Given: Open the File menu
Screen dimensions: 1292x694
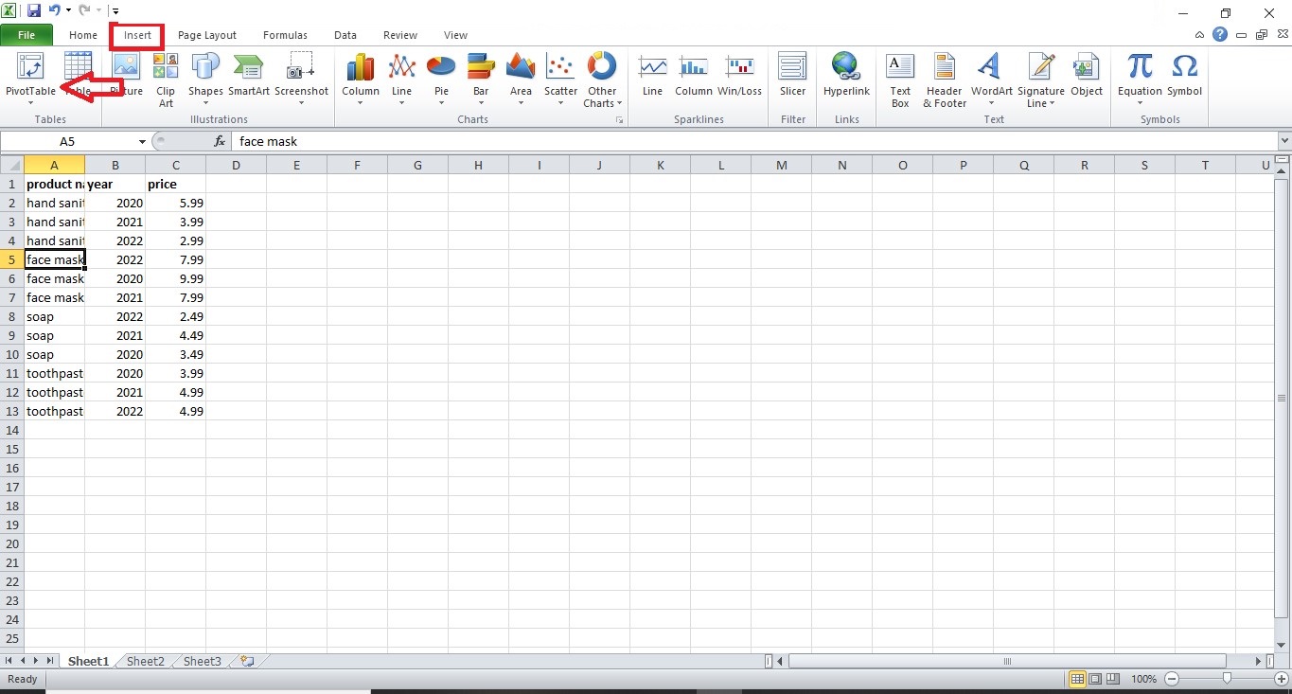Looking at the screenshot, I should click(27, 34).
